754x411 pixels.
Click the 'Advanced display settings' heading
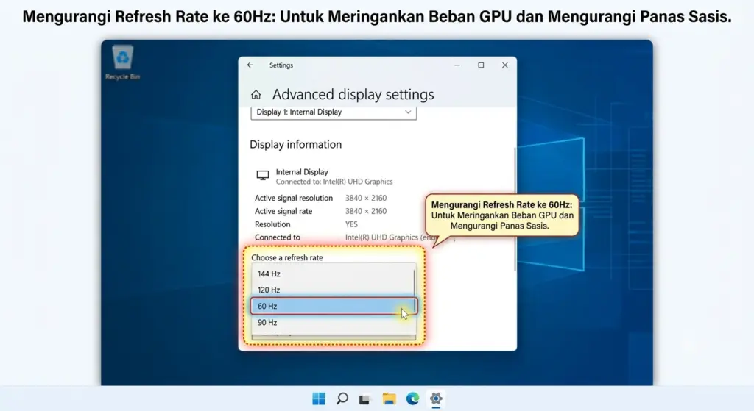[x=353, y=95]
